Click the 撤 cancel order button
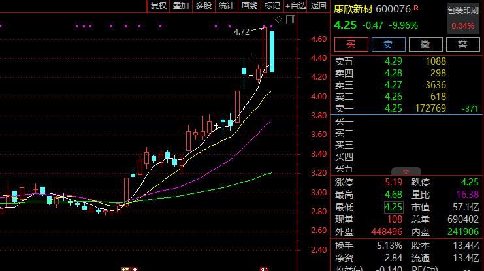Viewport: 484px width, 271px height. (425, 44)
